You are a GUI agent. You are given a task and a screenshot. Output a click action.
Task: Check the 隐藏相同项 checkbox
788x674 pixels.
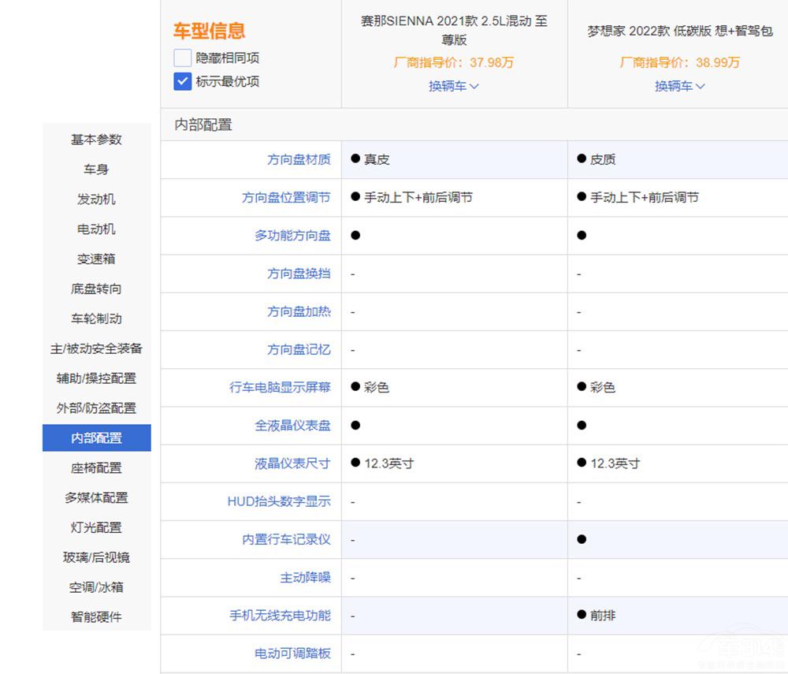click(181, 57)
